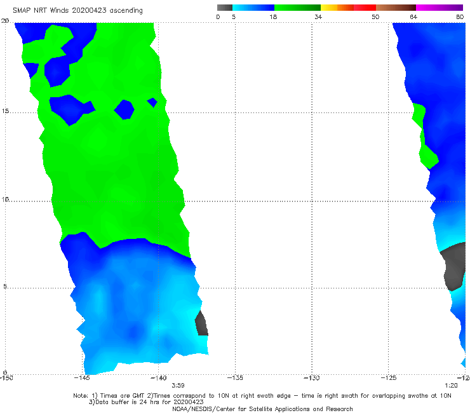Click colorbar label '50'
470x413 pixels.
pyautogui.click(x=375, y=17)
